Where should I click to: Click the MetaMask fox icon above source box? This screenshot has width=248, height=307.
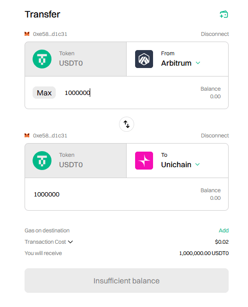(27, 34)
